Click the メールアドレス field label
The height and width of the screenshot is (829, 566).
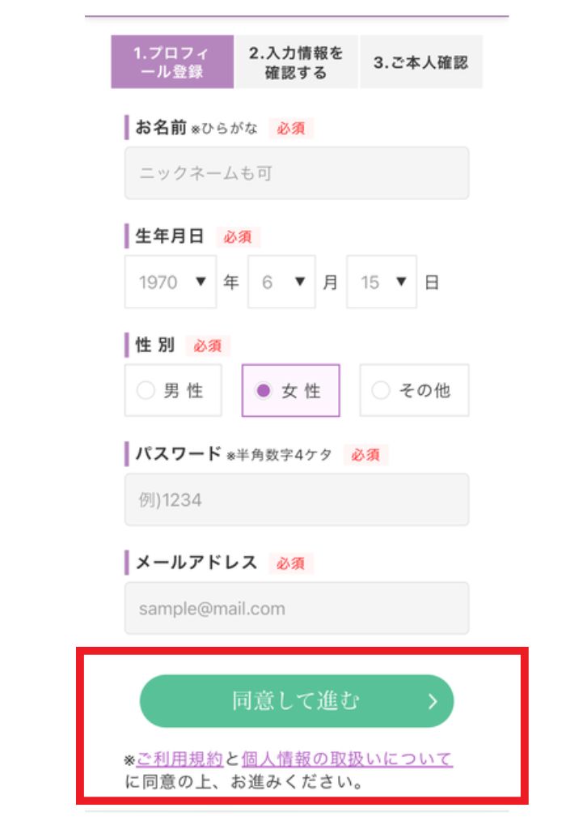[196, 563]
